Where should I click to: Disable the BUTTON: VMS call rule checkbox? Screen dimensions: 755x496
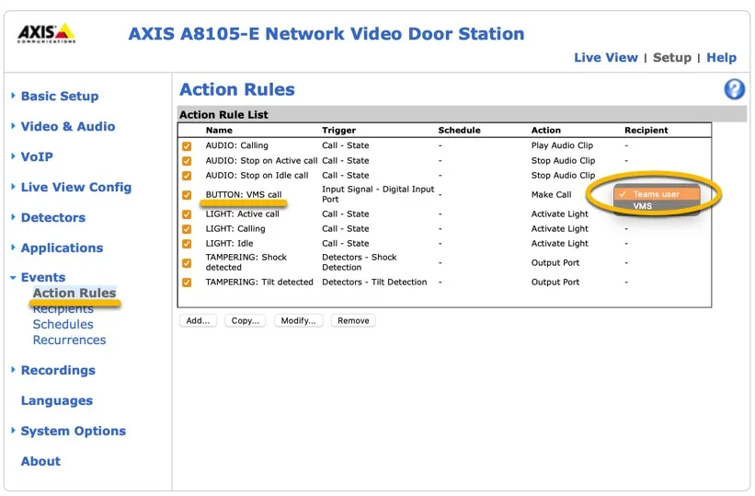tap(187, 195)
